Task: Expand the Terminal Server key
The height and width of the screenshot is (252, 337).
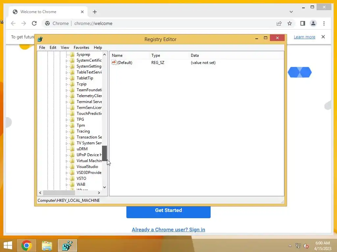Action: tap(66, 102)
